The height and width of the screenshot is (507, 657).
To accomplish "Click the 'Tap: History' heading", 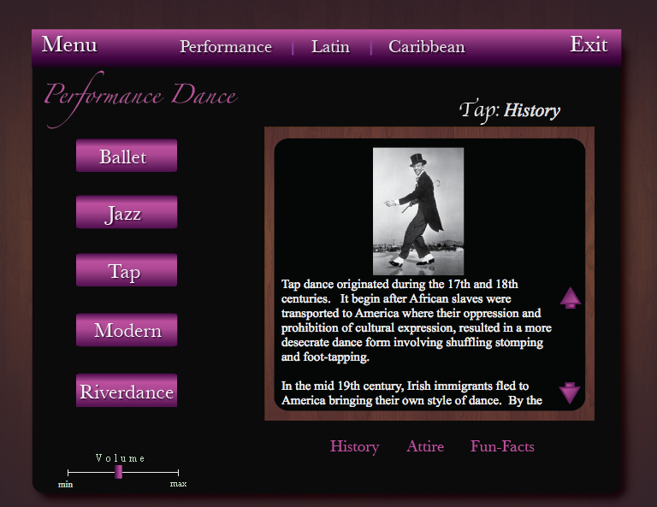I will [x=510, y=110].
